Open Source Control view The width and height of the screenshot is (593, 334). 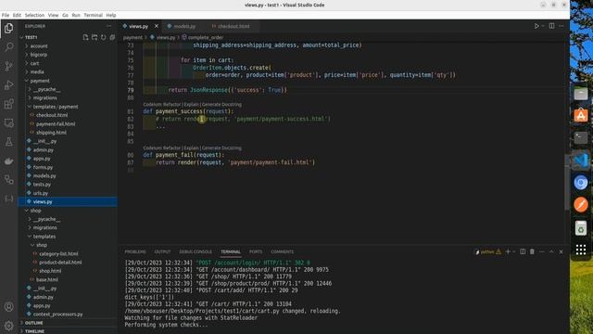click(8, 66)
